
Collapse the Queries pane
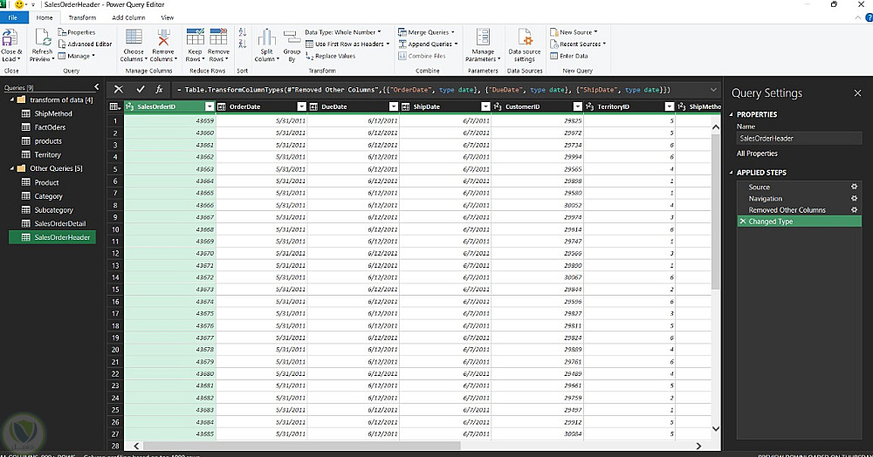96,86
